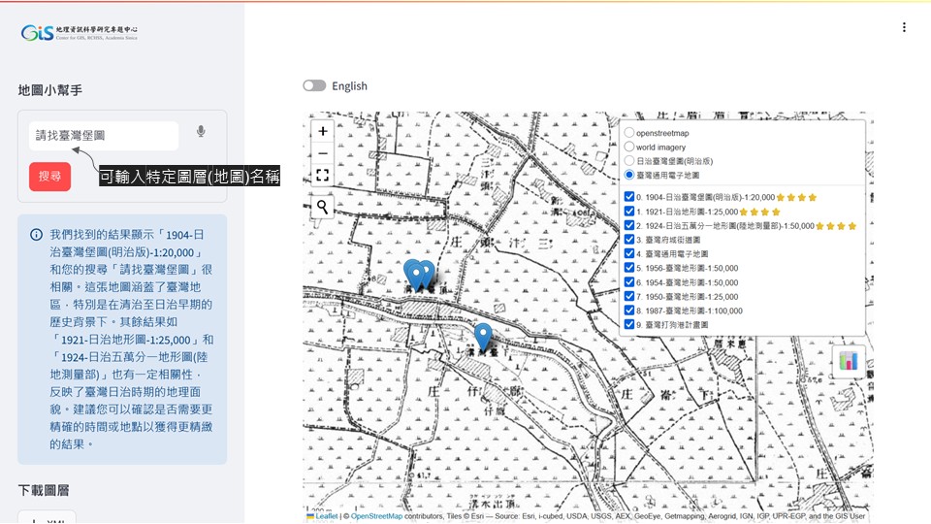Disable the 1987-臺灣地形圖-1:100,000 layer
This screenshot has width=931, height=524.
tap(629, 311)
